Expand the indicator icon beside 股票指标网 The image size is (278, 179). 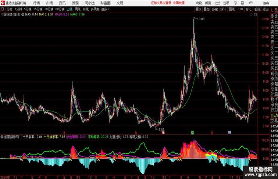[2, 137]
